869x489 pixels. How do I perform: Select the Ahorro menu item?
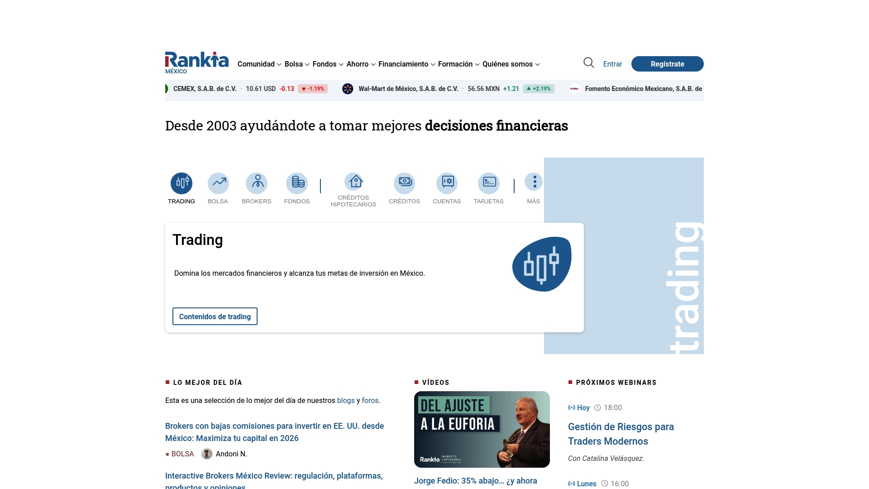[x=358, y=64]
